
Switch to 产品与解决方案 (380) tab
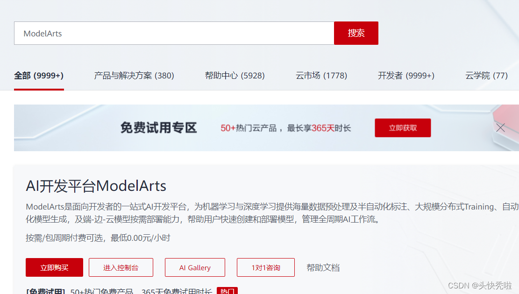tap(134, 76)
